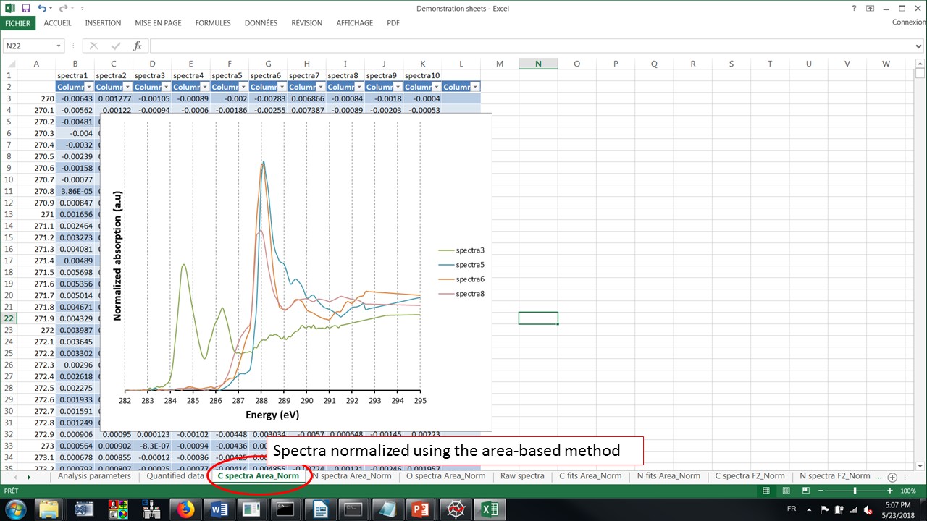Open the FICHIER backstage menu

(x=17, y=23)
